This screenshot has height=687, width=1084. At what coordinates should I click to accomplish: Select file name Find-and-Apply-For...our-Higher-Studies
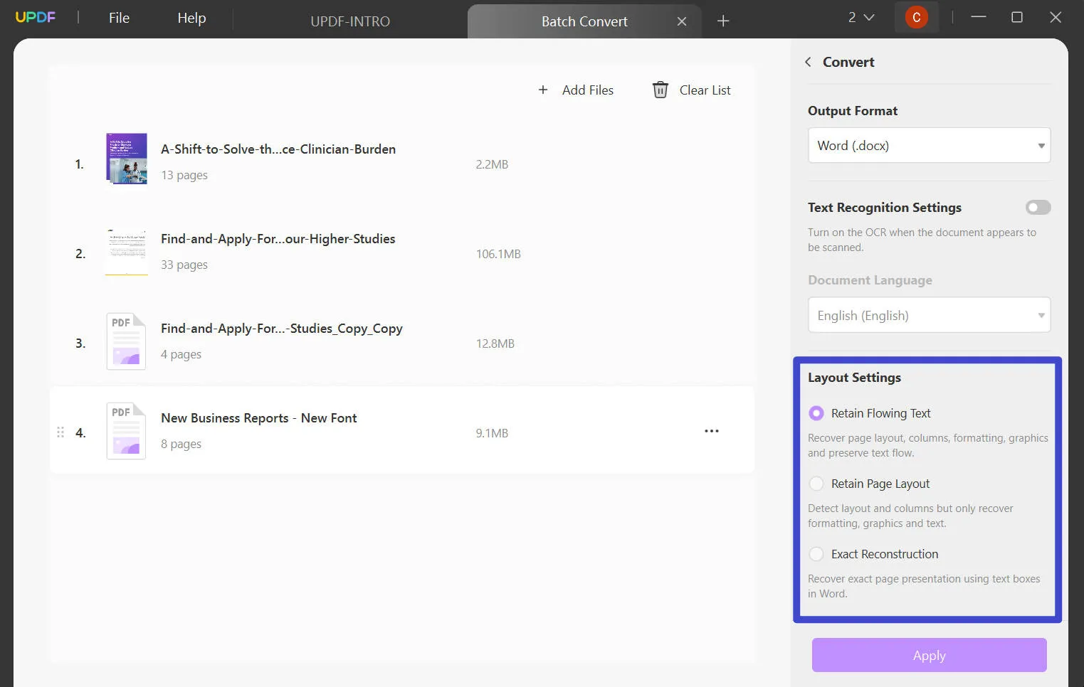(278, 239)
